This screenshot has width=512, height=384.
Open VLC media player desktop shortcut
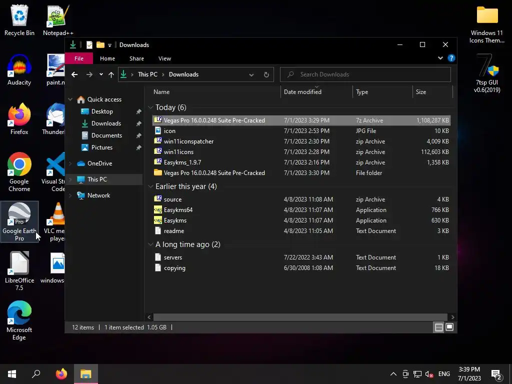click(55, 222)
